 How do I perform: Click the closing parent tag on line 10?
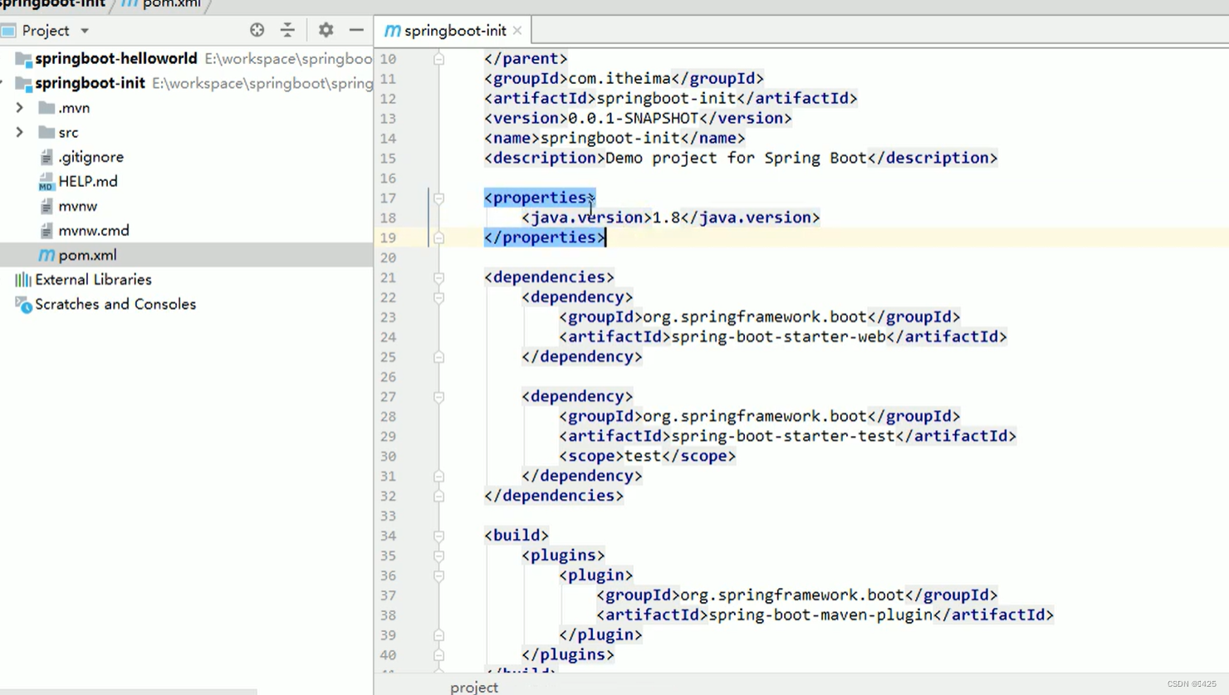click(526, 58)
